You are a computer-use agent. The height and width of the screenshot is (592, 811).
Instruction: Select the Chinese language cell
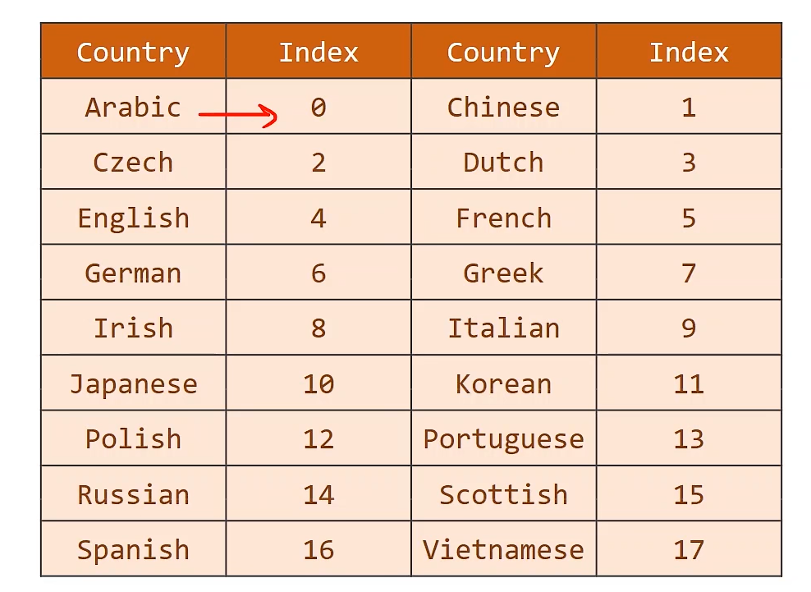tap(503, 108)
